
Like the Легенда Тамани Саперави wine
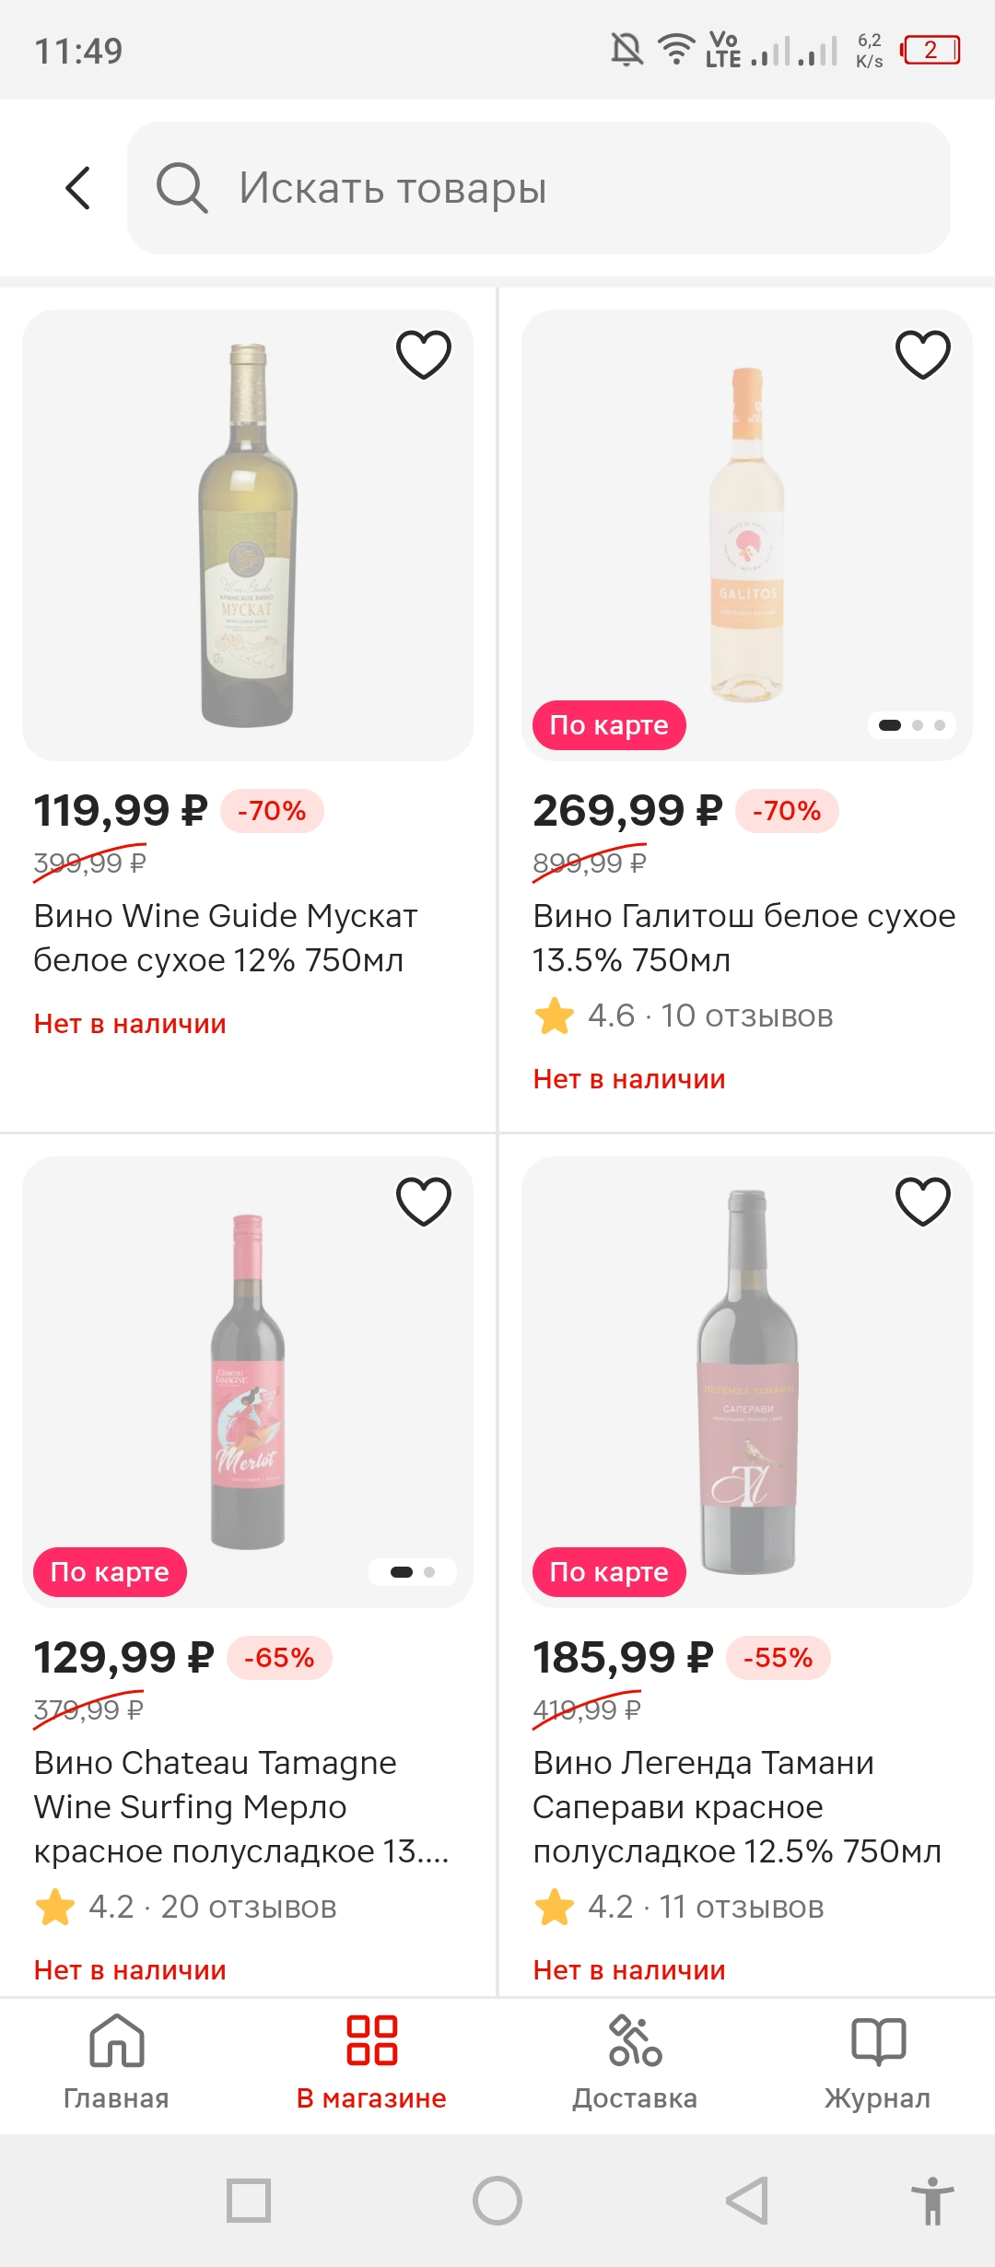[x=923, y=1201]
